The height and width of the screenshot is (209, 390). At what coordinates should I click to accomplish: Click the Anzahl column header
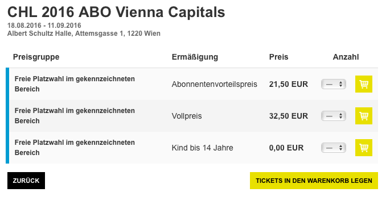pos(346,57)
